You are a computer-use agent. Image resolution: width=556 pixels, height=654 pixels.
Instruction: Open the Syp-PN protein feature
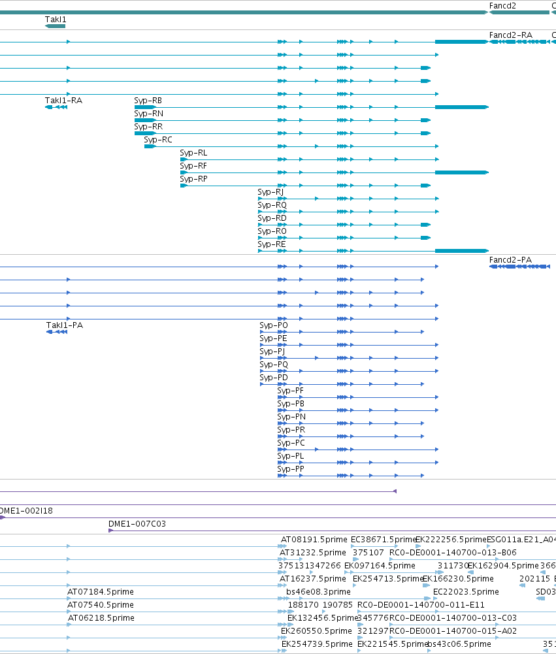click(x=291, y=417)
